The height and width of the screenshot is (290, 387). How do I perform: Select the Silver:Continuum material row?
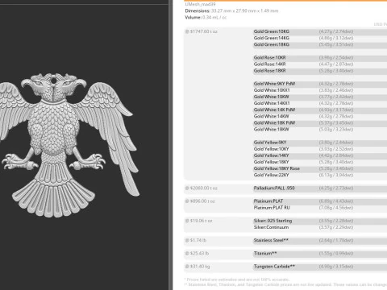click(320, 227)
